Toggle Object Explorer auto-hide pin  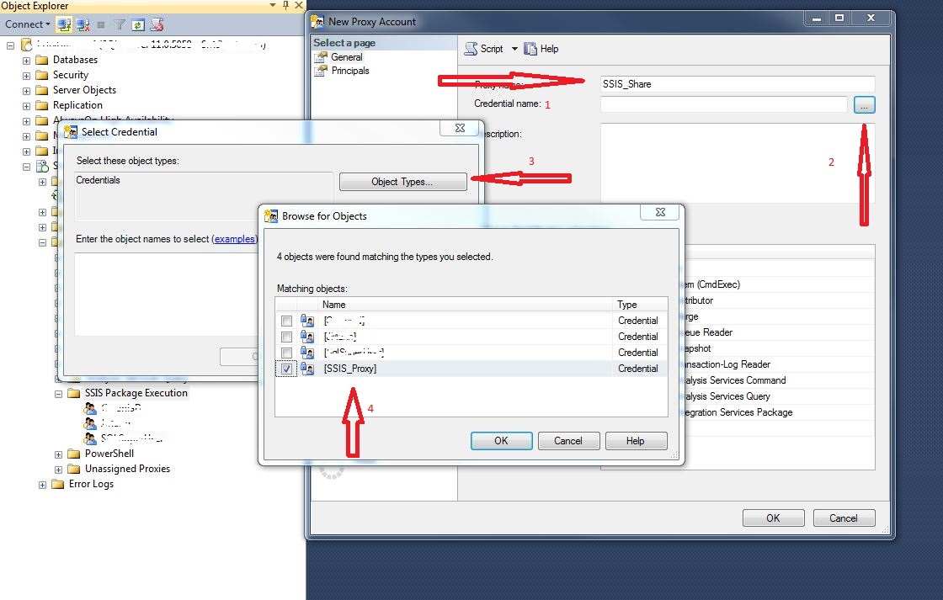[x=285, y=5]
